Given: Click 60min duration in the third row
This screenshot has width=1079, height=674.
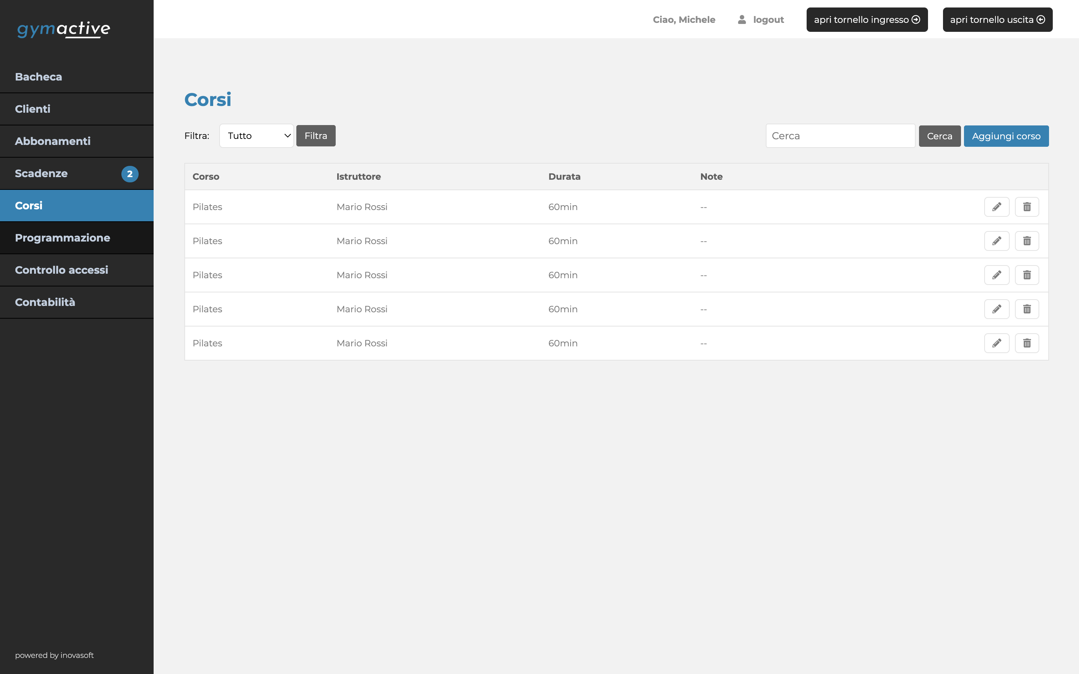Looking at the screenshot, I should click(x=563, y=275).
